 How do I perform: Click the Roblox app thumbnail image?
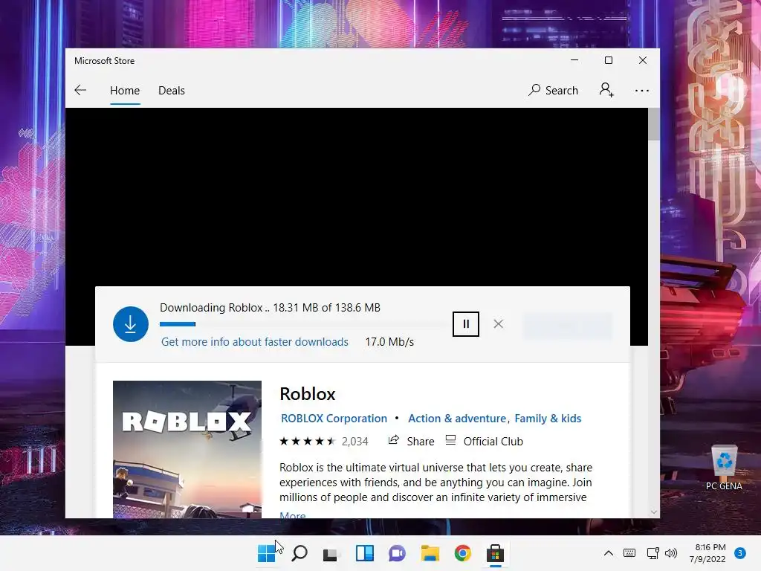(187, 449)
